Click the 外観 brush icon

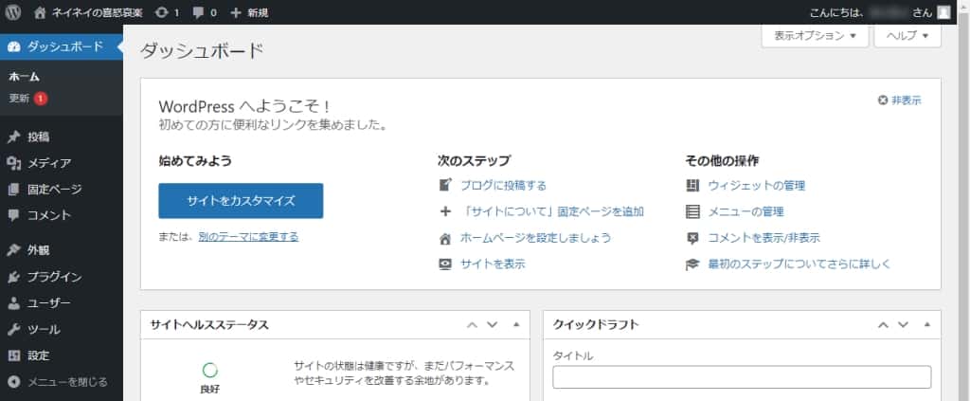[13, 250]
